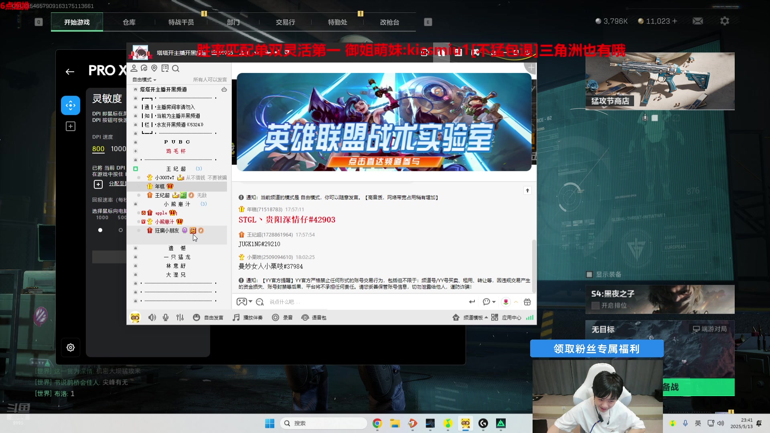The image size is (770, 433).
Task: Open the YY audio mixer settings icon
Action: pos(180,318)
